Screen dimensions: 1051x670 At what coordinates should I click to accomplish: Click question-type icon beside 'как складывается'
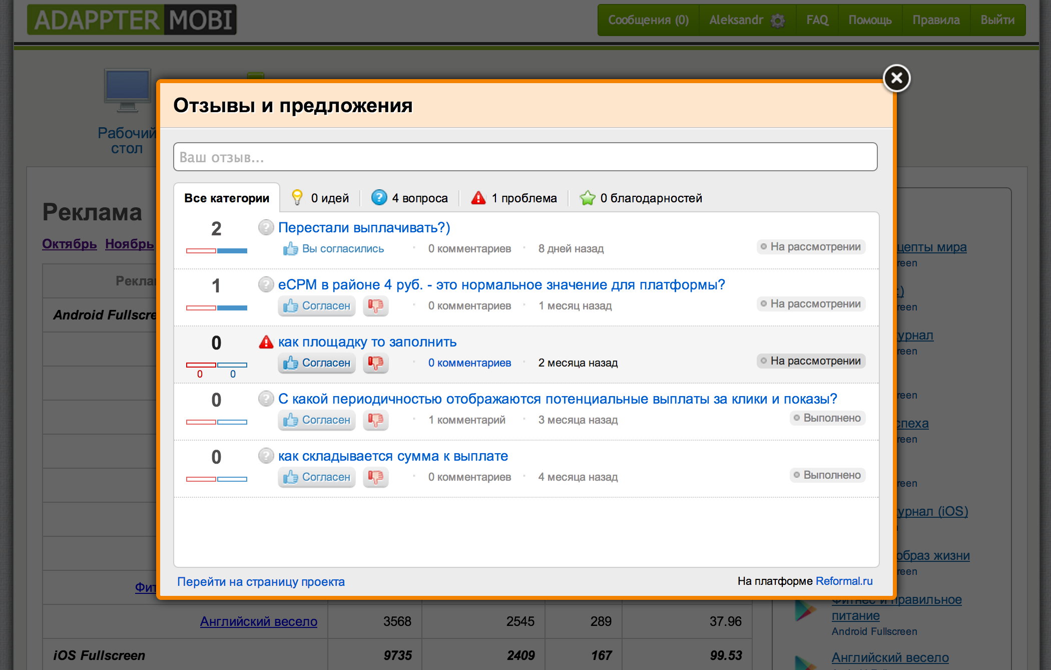[266, 456]
